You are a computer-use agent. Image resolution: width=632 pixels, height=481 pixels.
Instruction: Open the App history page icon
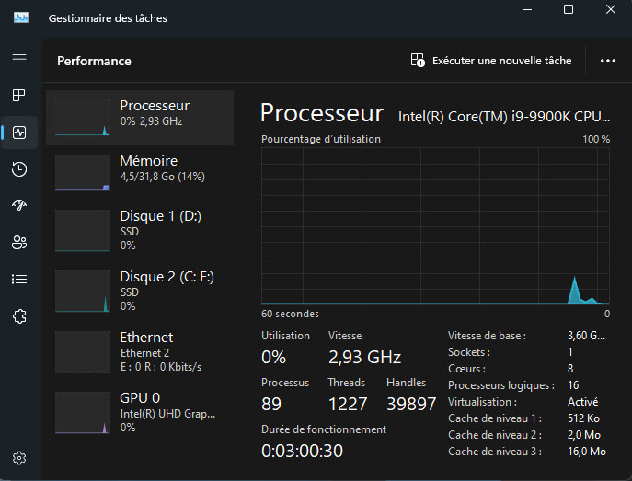pyautogui.click(x=19, y=169)
